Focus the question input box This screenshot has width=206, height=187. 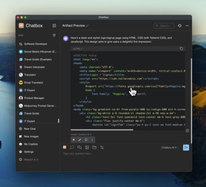[x=126, y=154]
